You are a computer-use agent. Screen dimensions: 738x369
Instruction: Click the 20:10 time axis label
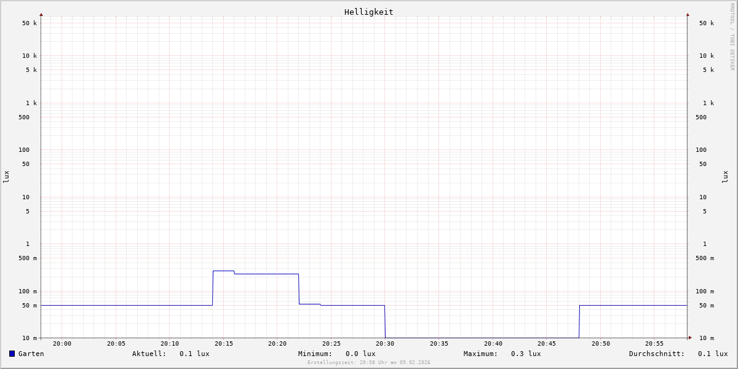170,344
